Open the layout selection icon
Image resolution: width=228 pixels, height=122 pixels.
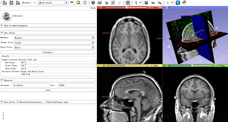click(x=128, y=3)
